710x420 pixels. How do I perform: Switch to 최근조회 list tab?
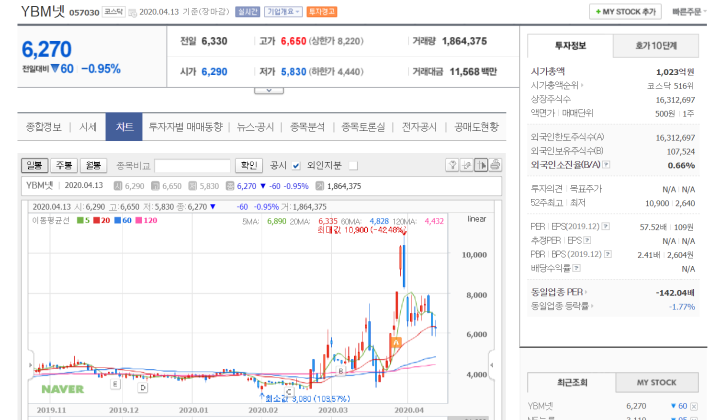pos(572,382)
